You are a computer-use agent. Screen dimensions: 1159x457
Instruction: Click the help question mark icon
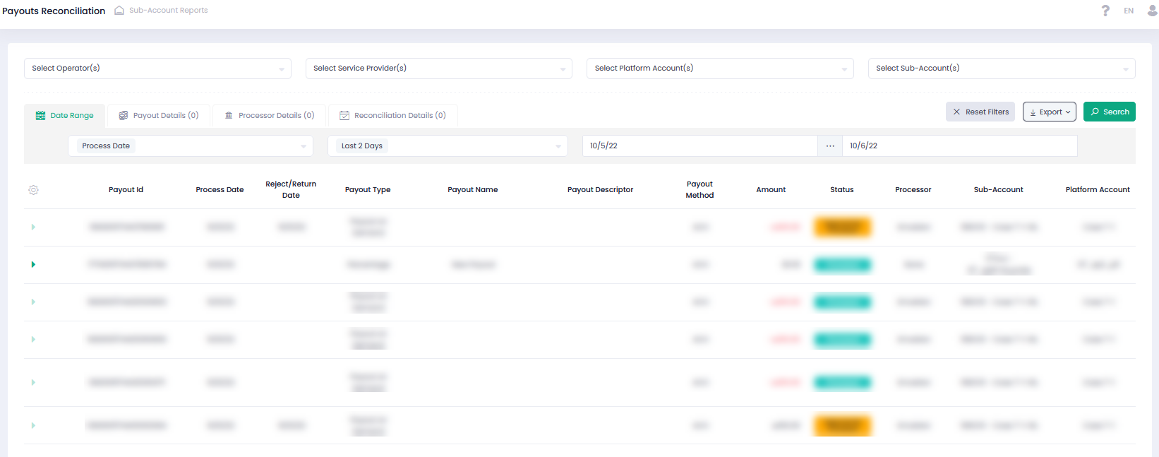click(x=1105, y=11)
